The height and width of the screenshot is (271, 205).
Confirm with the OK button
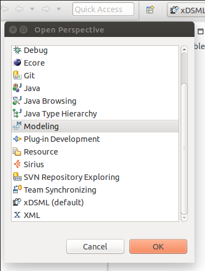pos(158,247)
